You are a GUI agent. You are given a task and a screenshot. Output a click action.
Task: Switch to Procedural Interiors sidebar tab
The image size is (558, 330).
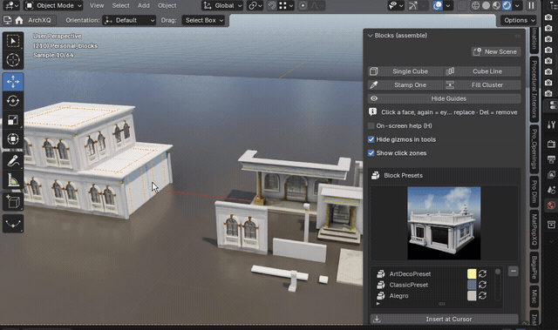pyautogui.click(x=534, y=89)
